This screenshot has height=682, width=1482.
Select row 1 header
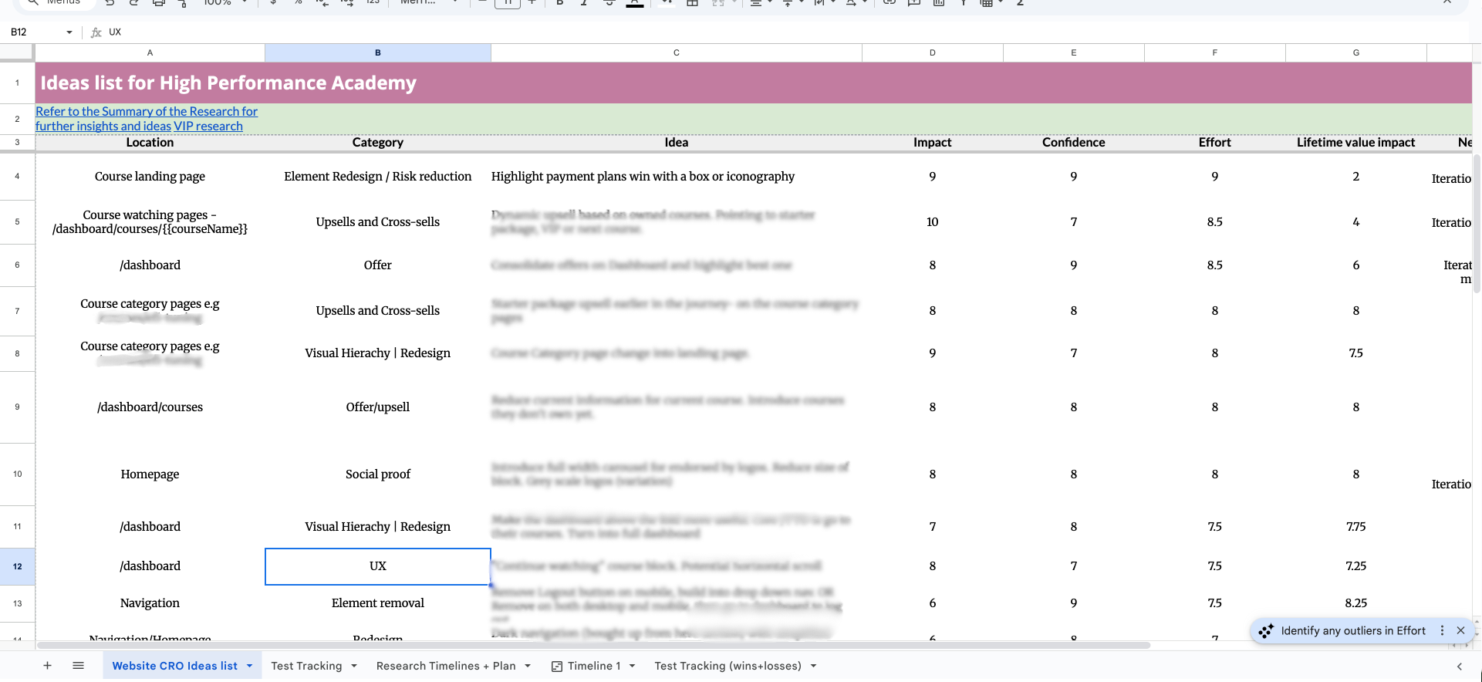17,83
